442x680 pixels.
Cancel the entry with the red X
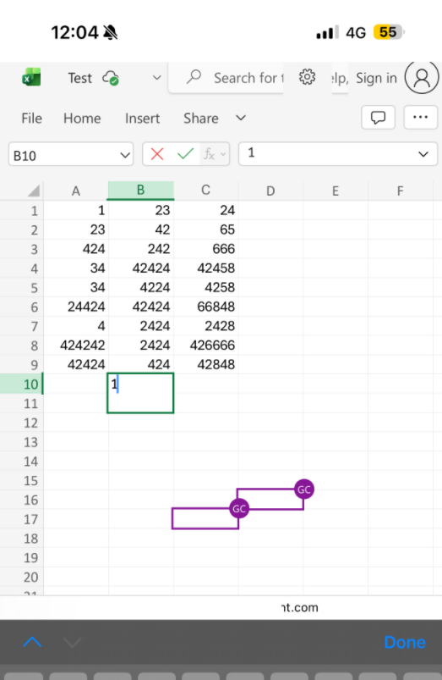(x=157, y=154)
